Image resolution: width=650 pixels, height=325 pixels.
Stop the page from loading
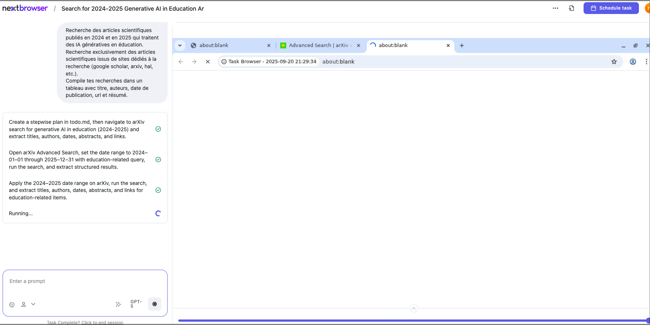pos(208,62)
